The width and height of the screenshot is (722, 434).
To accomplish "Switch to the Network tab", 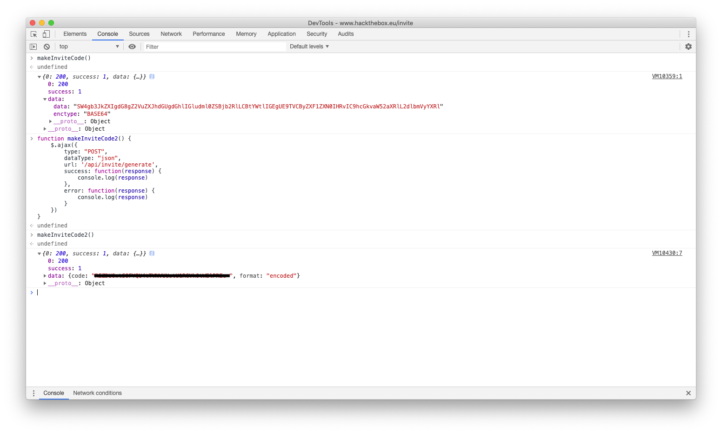I will tap(171, 34).
